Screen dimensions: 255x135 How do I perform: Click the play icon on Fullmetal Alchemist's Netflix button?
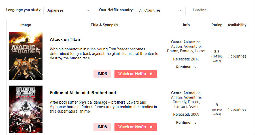pyautogui.click(x=151, y=127)
